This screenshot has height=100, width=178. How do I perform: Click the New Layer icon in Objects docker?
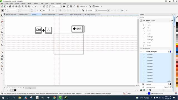(141, 90)
